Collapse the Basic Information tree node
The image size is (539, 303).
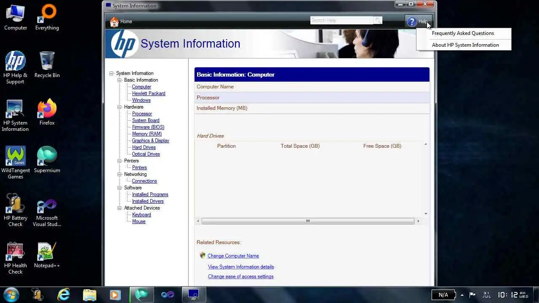[x=120, y=80]
